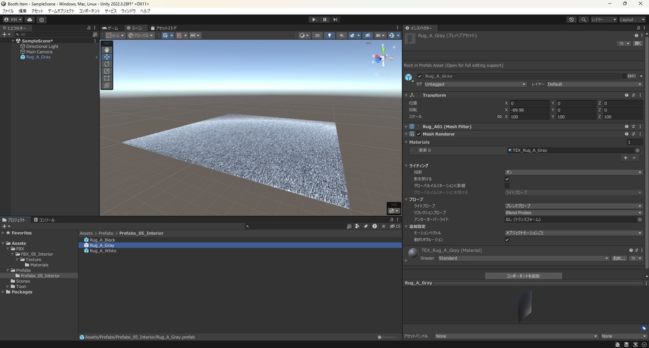
Task: Open Undo History icon in top bar
Action: tap(572, 20)
